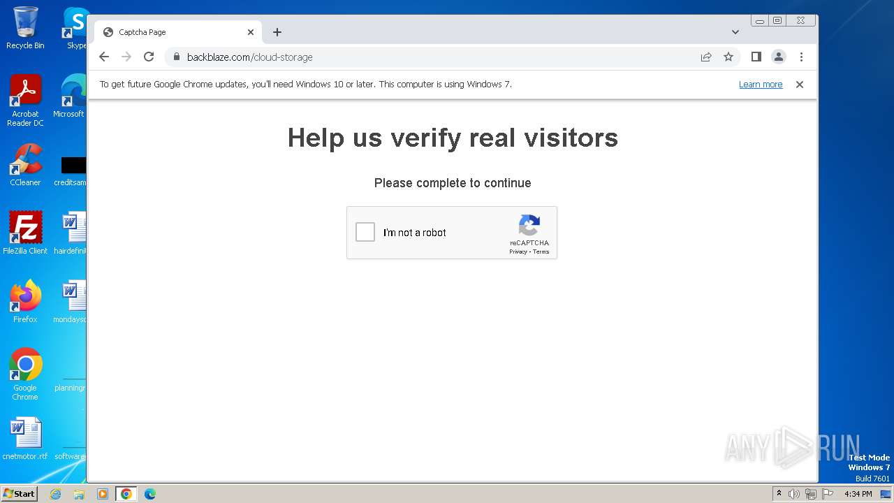The image size is (894, 503).
Task: Share this page via the share icon
Action: pyautogui.click(x=706, y=57)
